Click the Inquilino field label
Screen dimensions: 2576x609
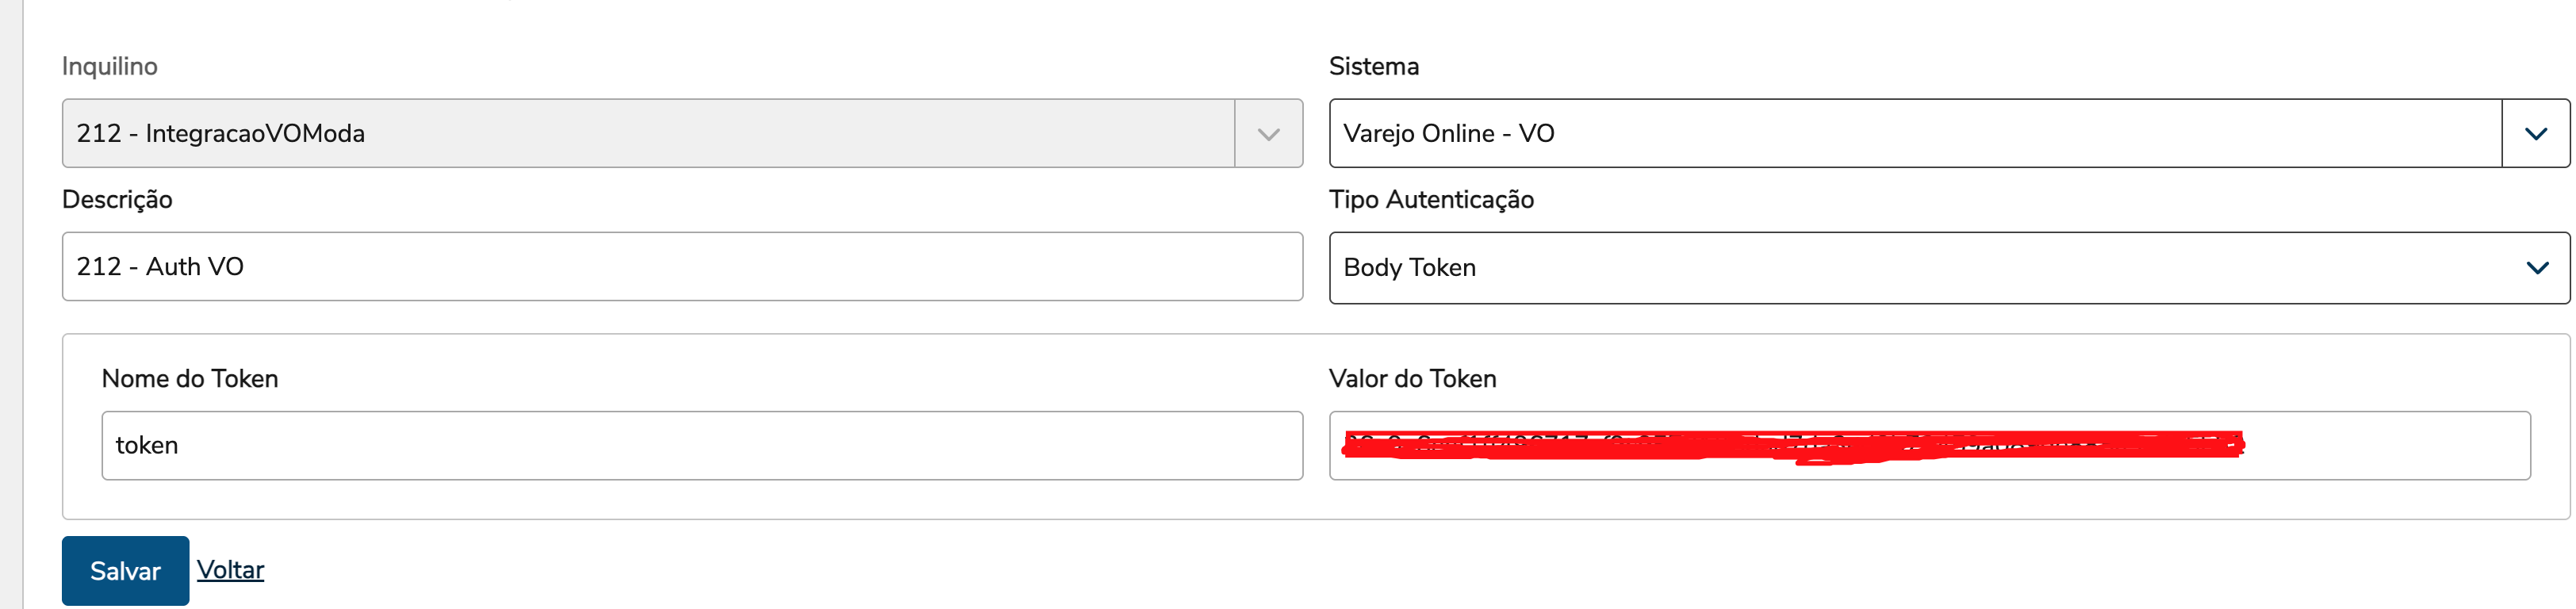(x=110, y=67)
